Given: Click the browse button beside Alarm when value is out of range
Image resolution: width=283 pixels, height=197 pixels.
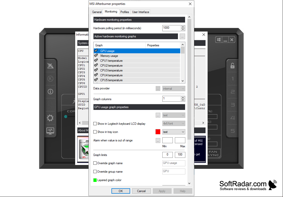Looking at the screenshot, I should tap(158, 141).
